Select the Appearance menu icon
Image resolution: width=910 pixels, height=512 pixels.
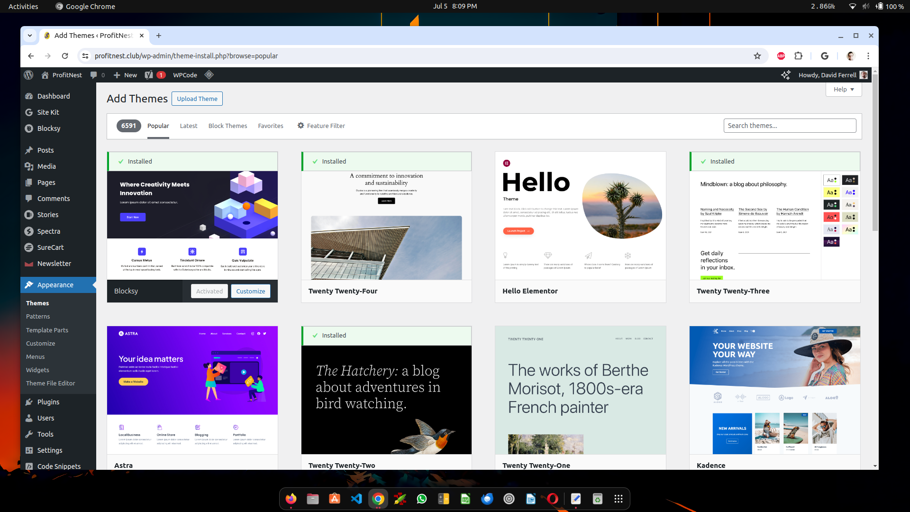(x=29, y=284)
